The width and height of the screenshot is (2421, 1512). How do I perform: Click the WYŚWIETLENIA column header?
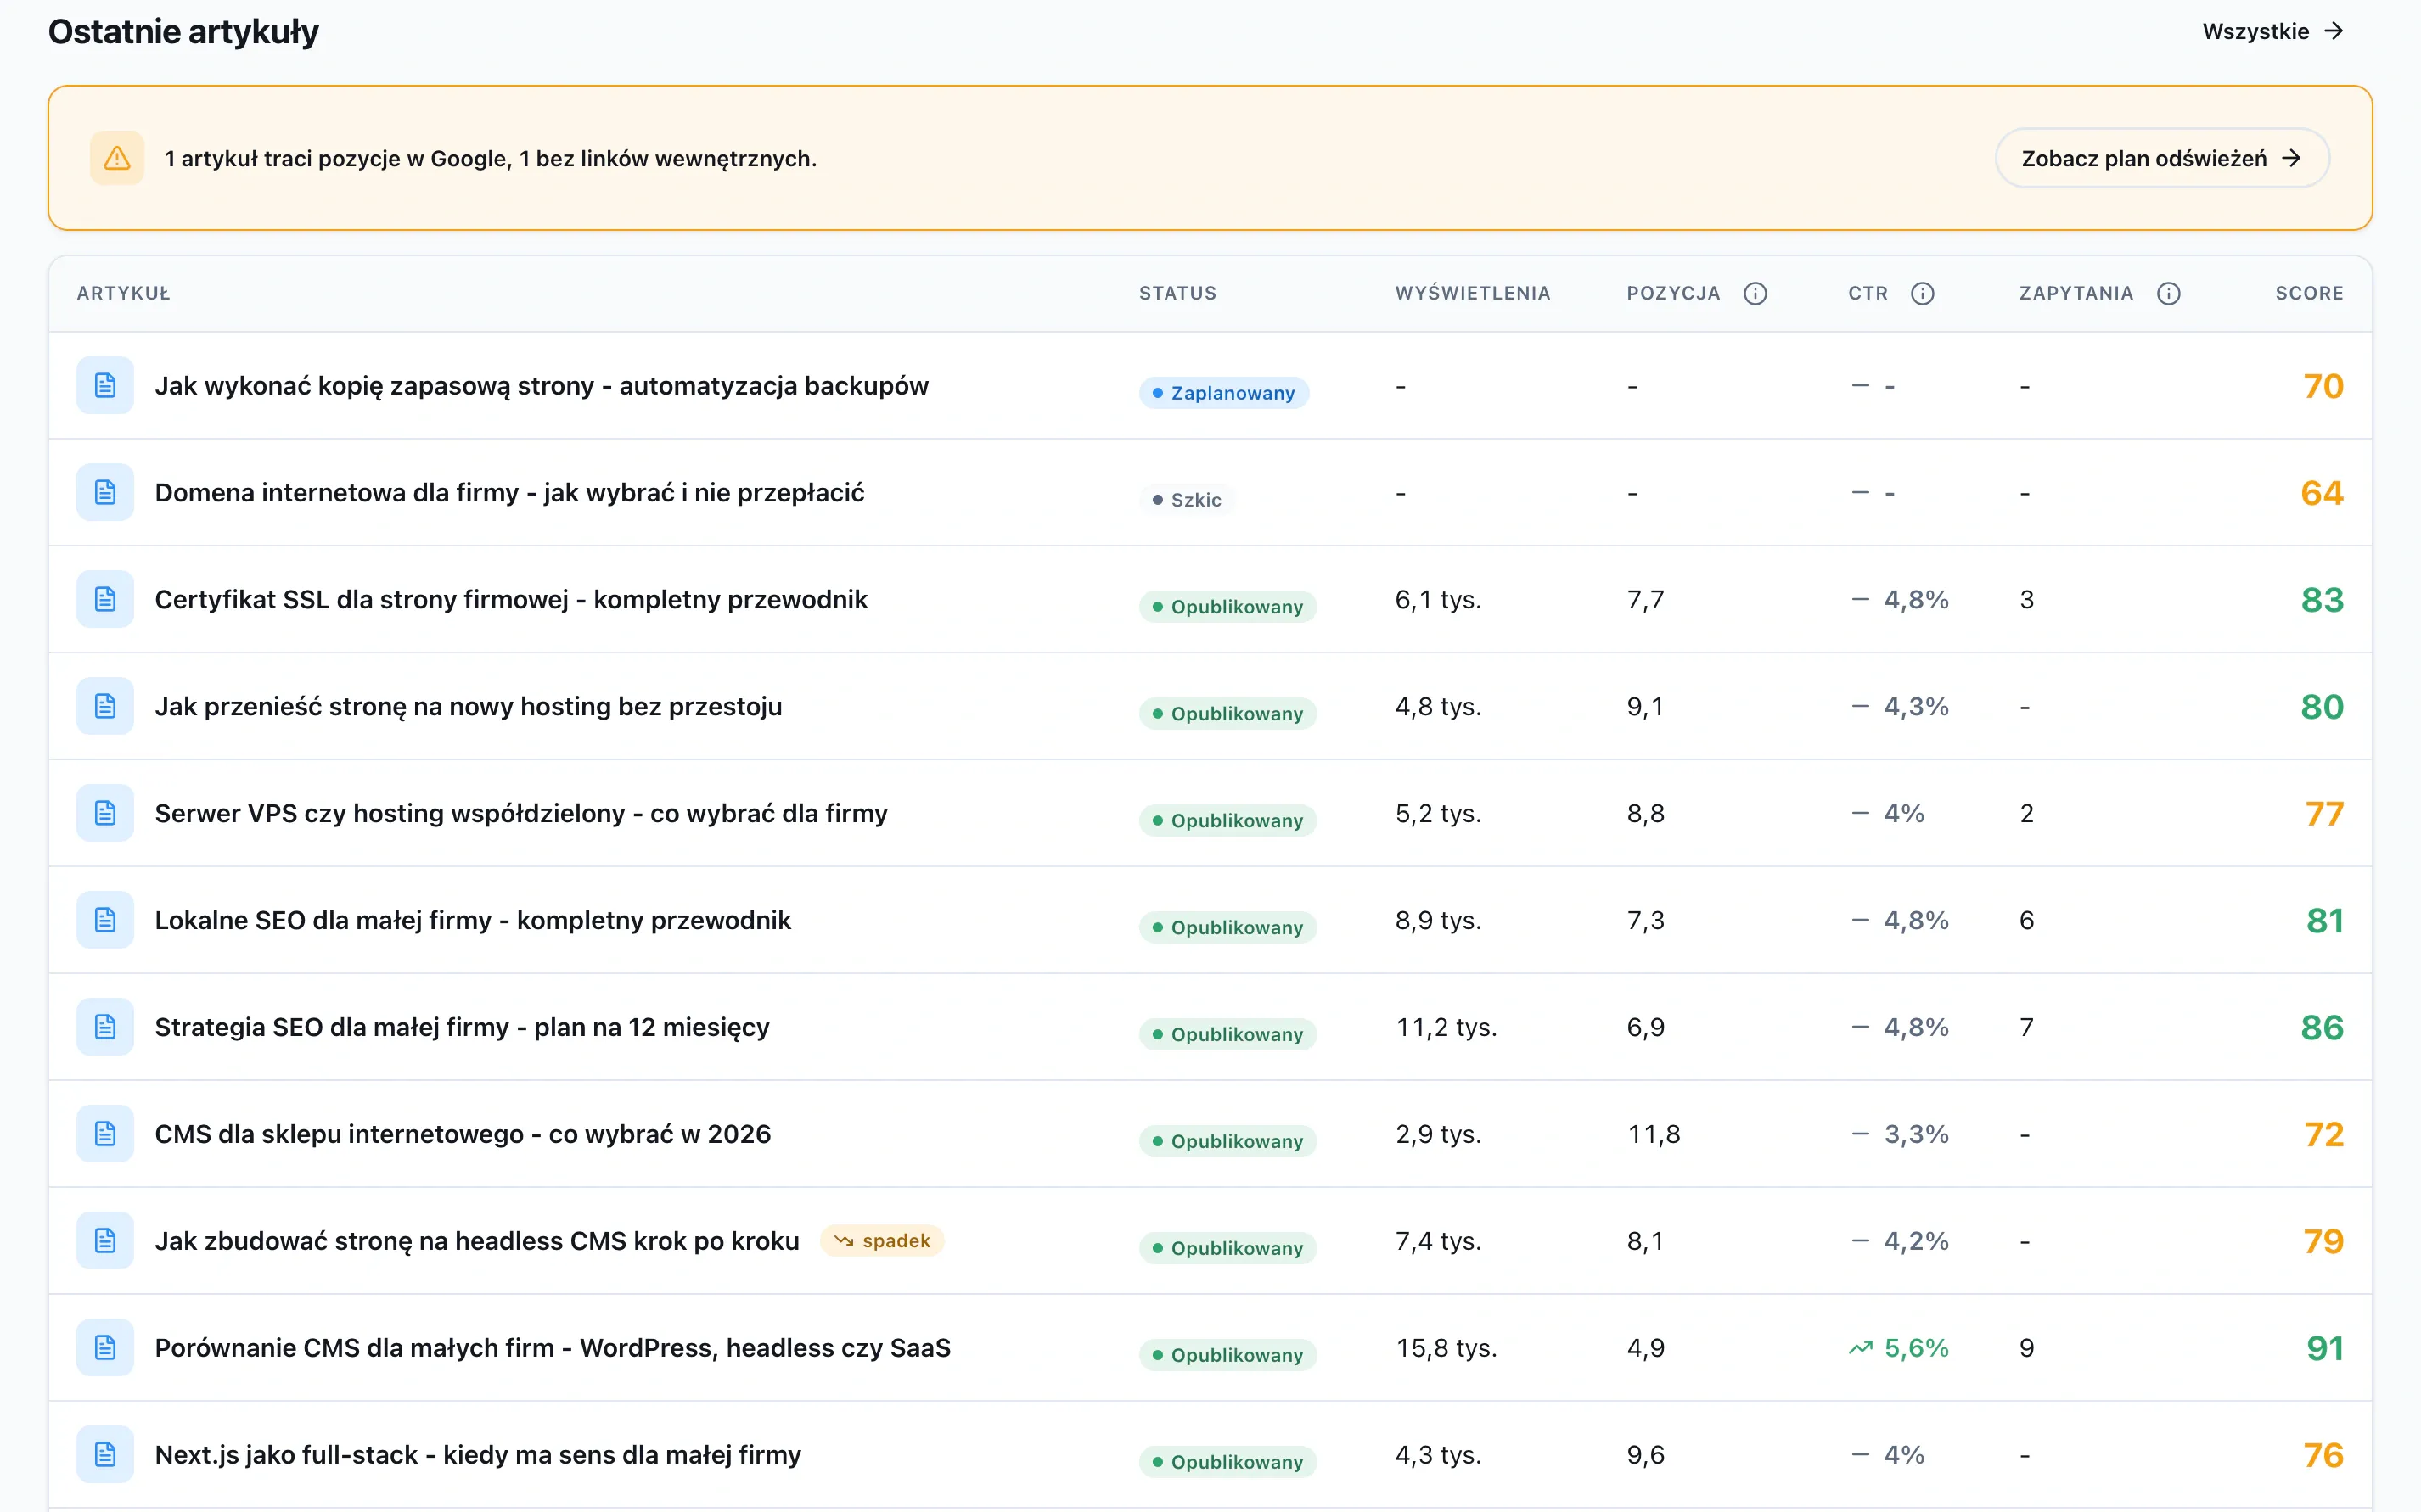pyautogui.click(x=1473, y=293)
